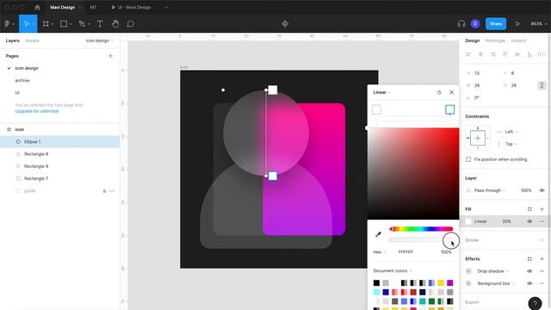Image resolution: width=551 pixels, height=310 pixels.
Task: Select the right gradient stop swatch
Action: pos(449,109)
